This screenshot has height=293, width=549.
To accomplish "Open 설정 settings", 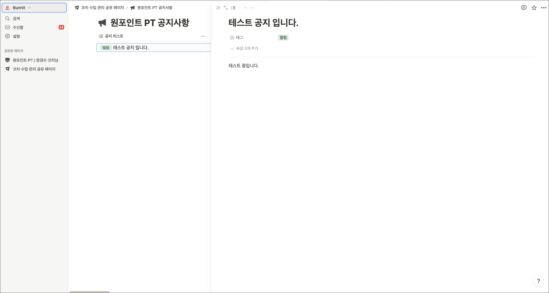I will [16, 36].
